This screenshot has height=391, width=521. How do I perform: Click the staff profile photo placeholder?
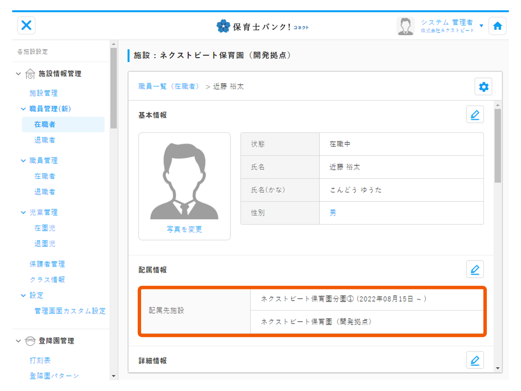click(184, 182)
